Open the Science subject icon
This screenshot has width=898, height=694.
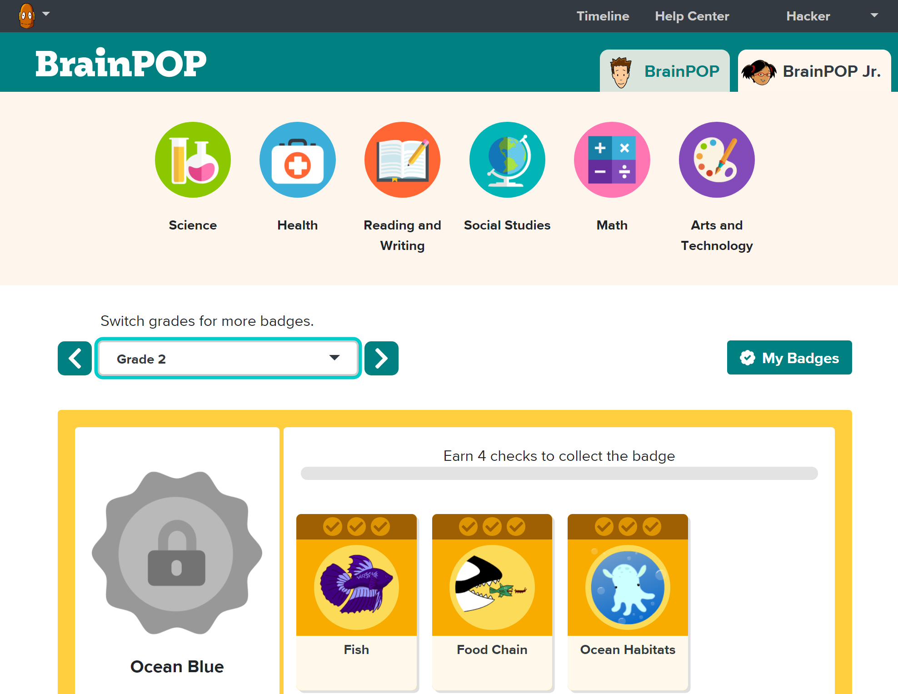193,160
